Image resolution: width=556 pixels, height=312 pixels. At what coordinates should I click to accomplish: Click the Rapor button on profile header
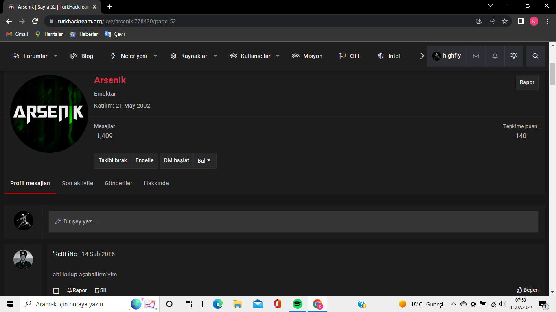point(527,82)
